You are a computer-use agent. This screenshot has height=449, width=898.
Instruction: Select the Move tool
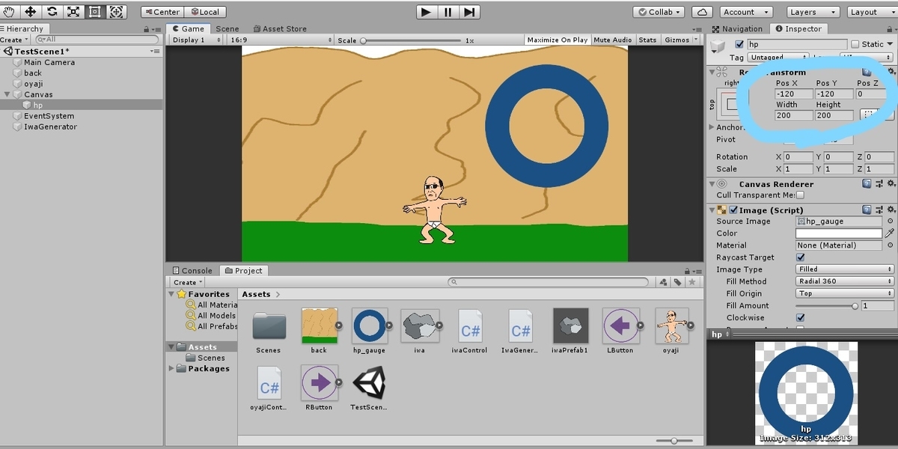tap(31, 12)
